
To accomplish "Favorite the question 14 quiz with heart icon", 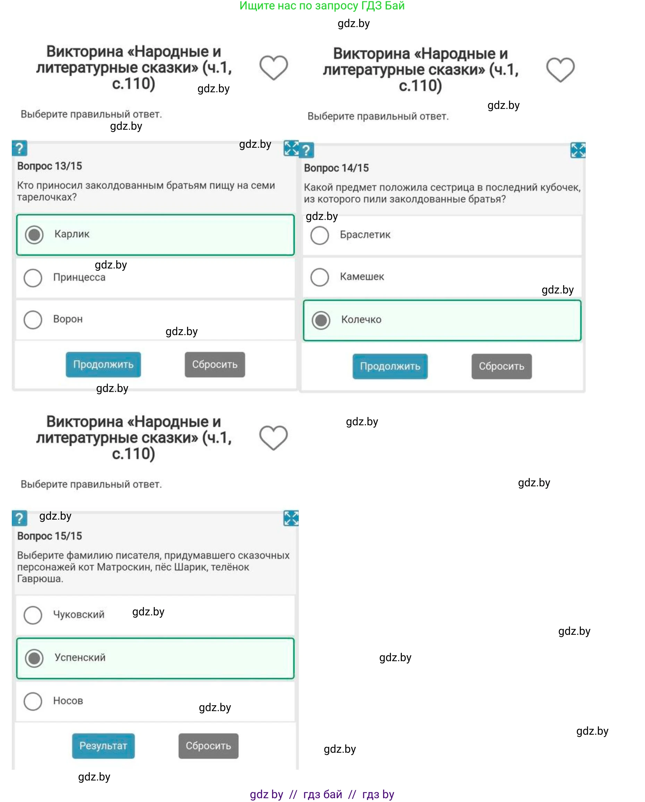I will [560, 70].
